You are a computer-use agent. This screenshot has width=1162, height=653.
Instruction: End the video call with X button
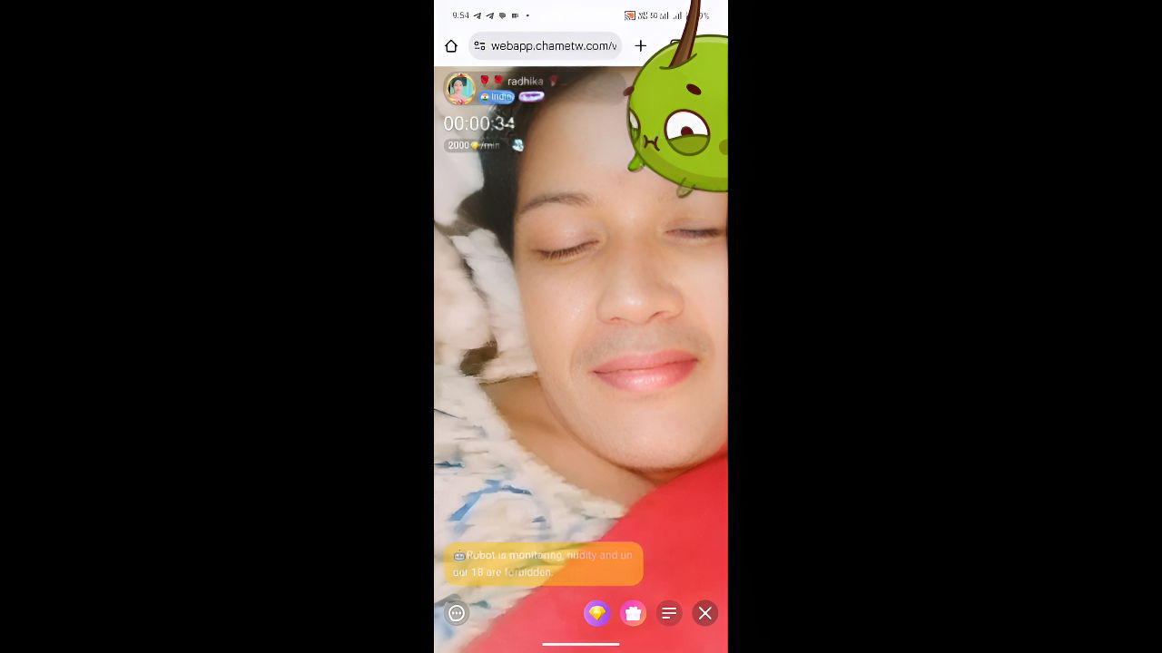click(705, 614)
